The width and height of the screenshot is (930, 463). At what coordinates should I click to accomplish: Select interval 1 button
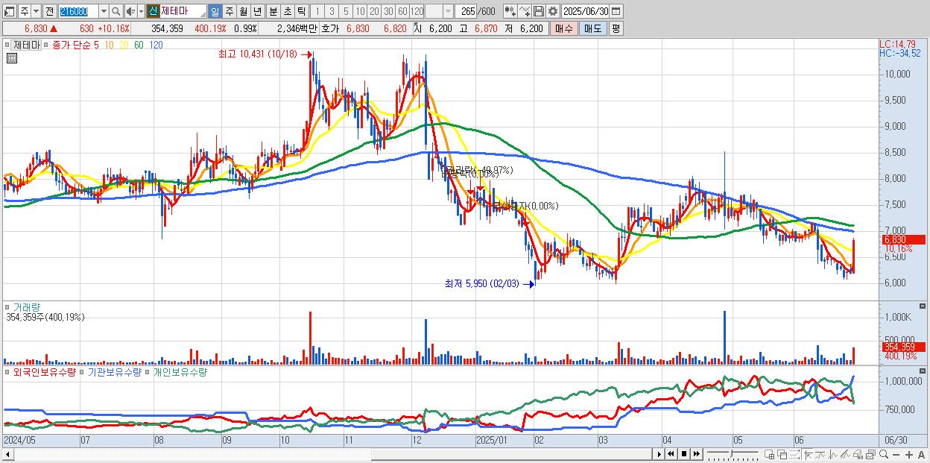[317, 12]
